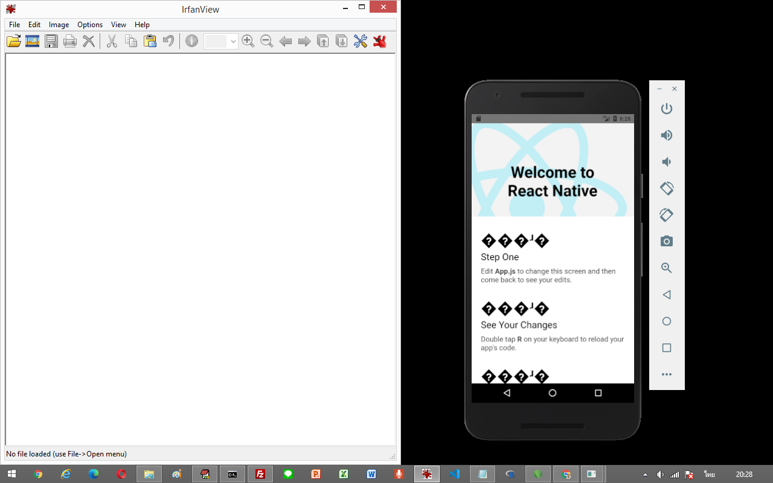Show hidden system tray icons arrow
The image size is (773, 483).
[x=645, y=475]
